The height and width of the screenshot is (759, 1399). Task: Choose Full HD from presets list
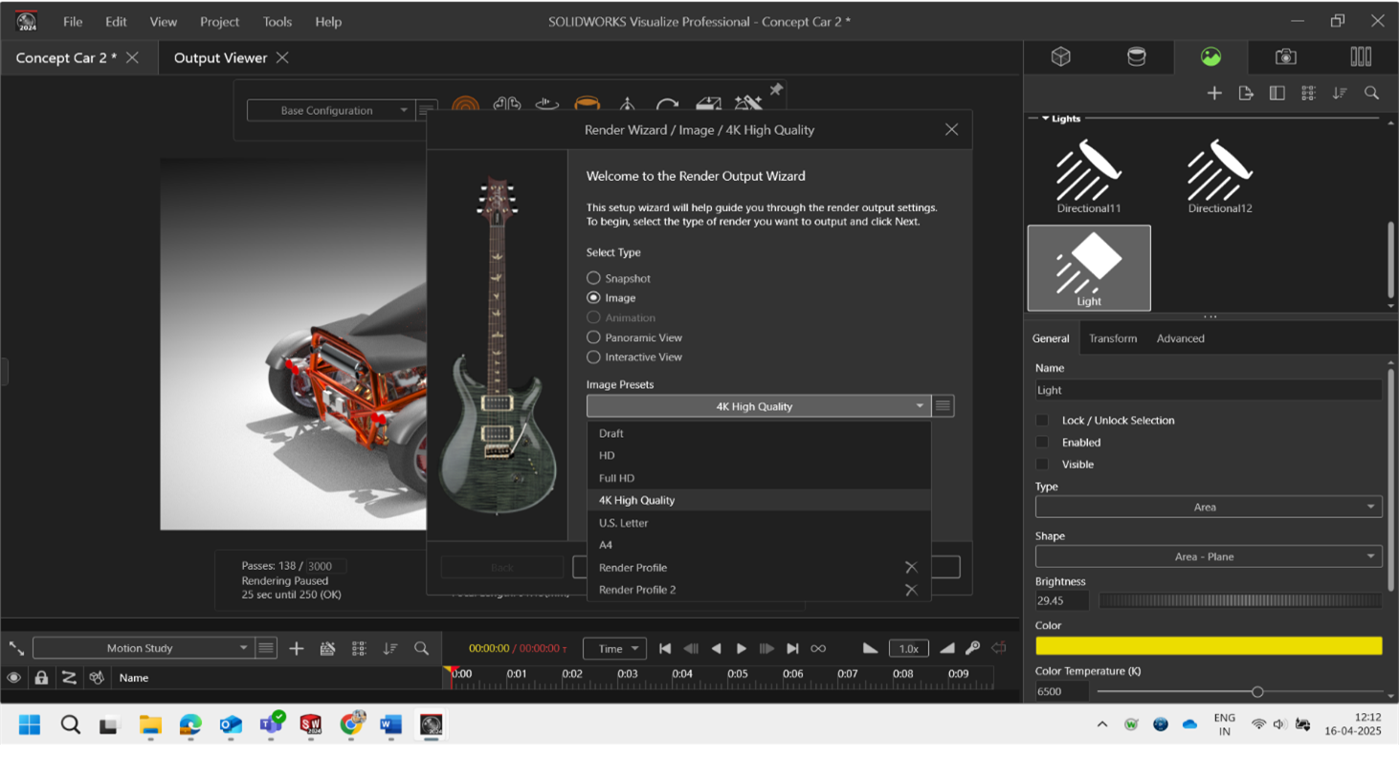click(x=617, y=478)
